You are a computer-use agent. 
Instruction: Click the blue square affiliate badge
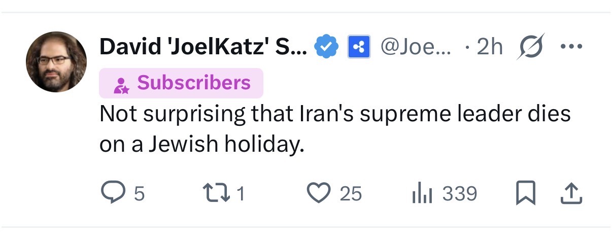pos(359,47)
